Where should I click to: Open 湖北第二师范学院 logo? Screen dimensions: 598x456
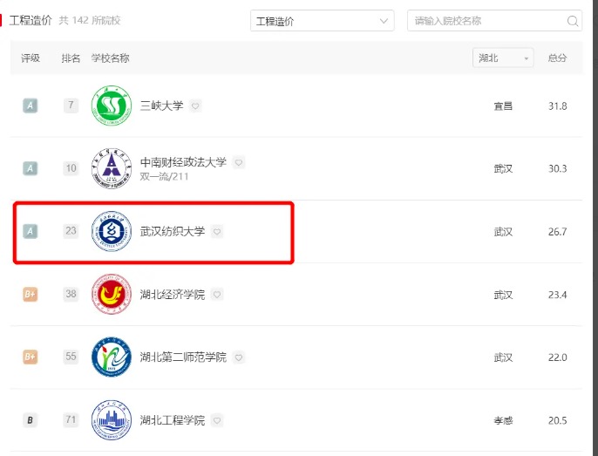[112, 357]
